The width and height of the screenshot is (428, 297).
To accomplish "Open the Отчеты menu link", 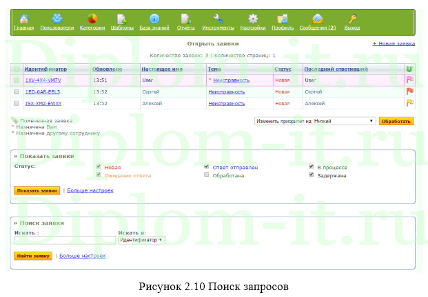I will [x=186, y=27].
